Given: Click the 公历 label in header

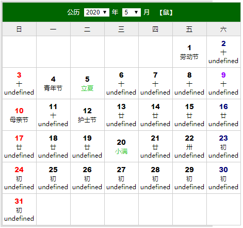Looking at the screenshot, I should point(73,12).
